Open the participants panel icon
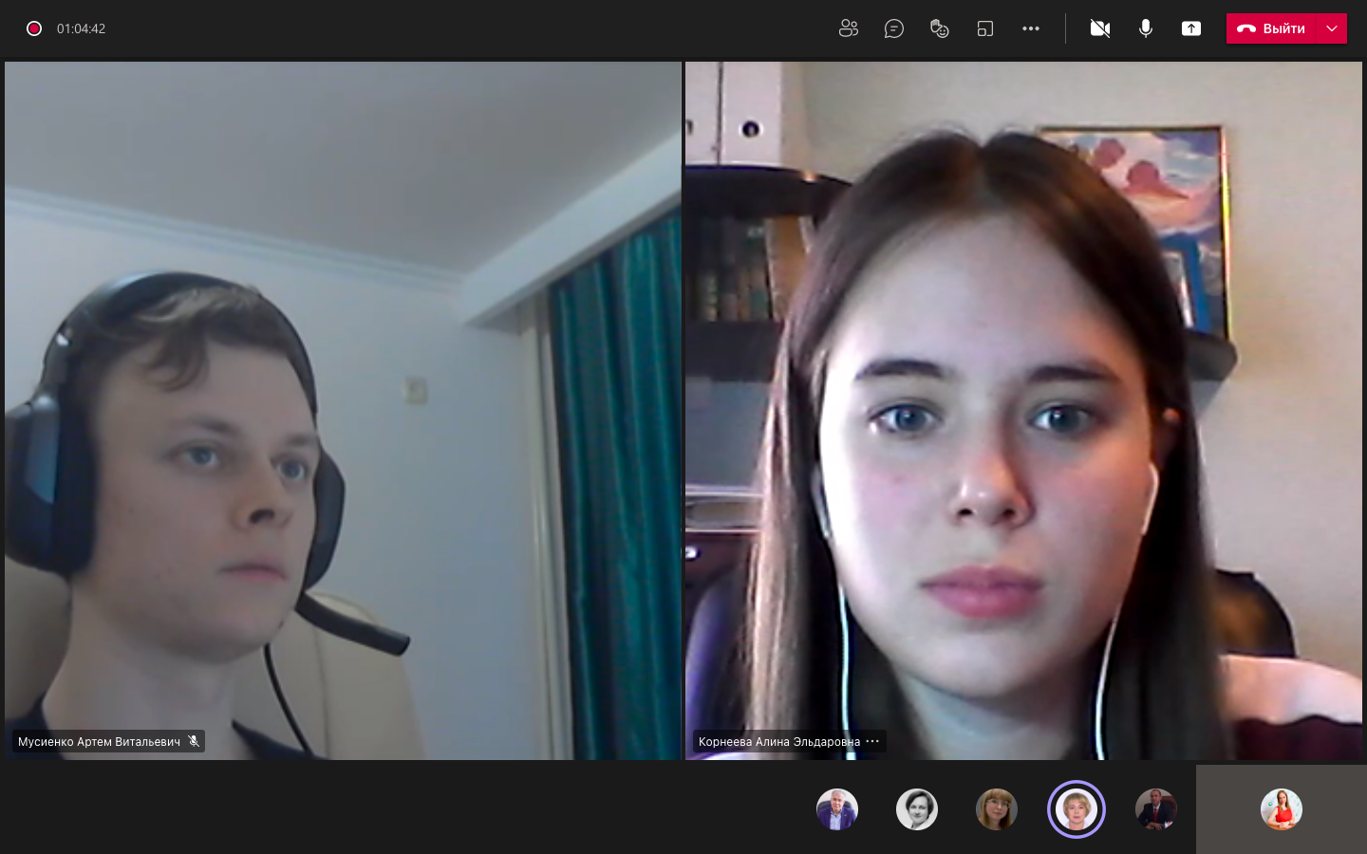Viewport: 1367px width, 854px height. [849, 28]
